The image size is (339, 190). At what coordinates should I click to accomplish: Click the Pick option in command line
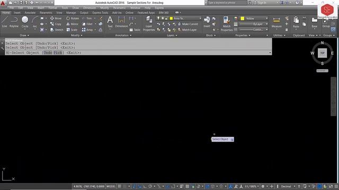click(58, 53)
